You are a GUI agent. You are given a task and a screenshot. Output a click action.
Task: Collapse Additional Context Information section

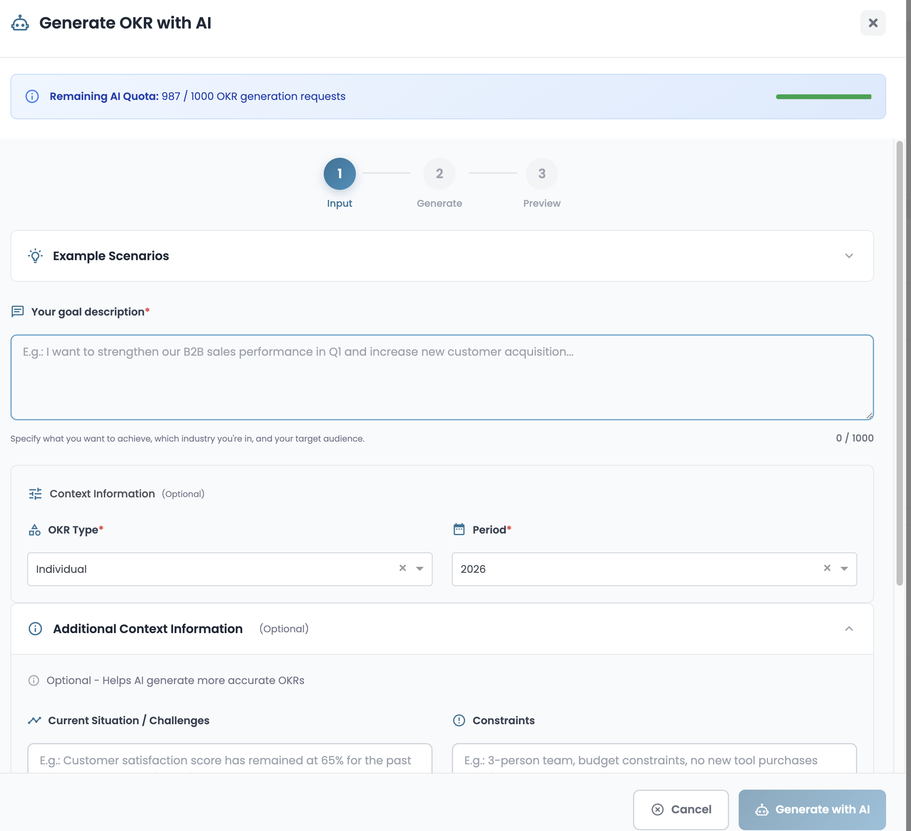coord(849,629)
